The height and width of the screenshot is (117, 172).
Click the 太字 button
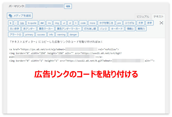(x=141, y=23)
